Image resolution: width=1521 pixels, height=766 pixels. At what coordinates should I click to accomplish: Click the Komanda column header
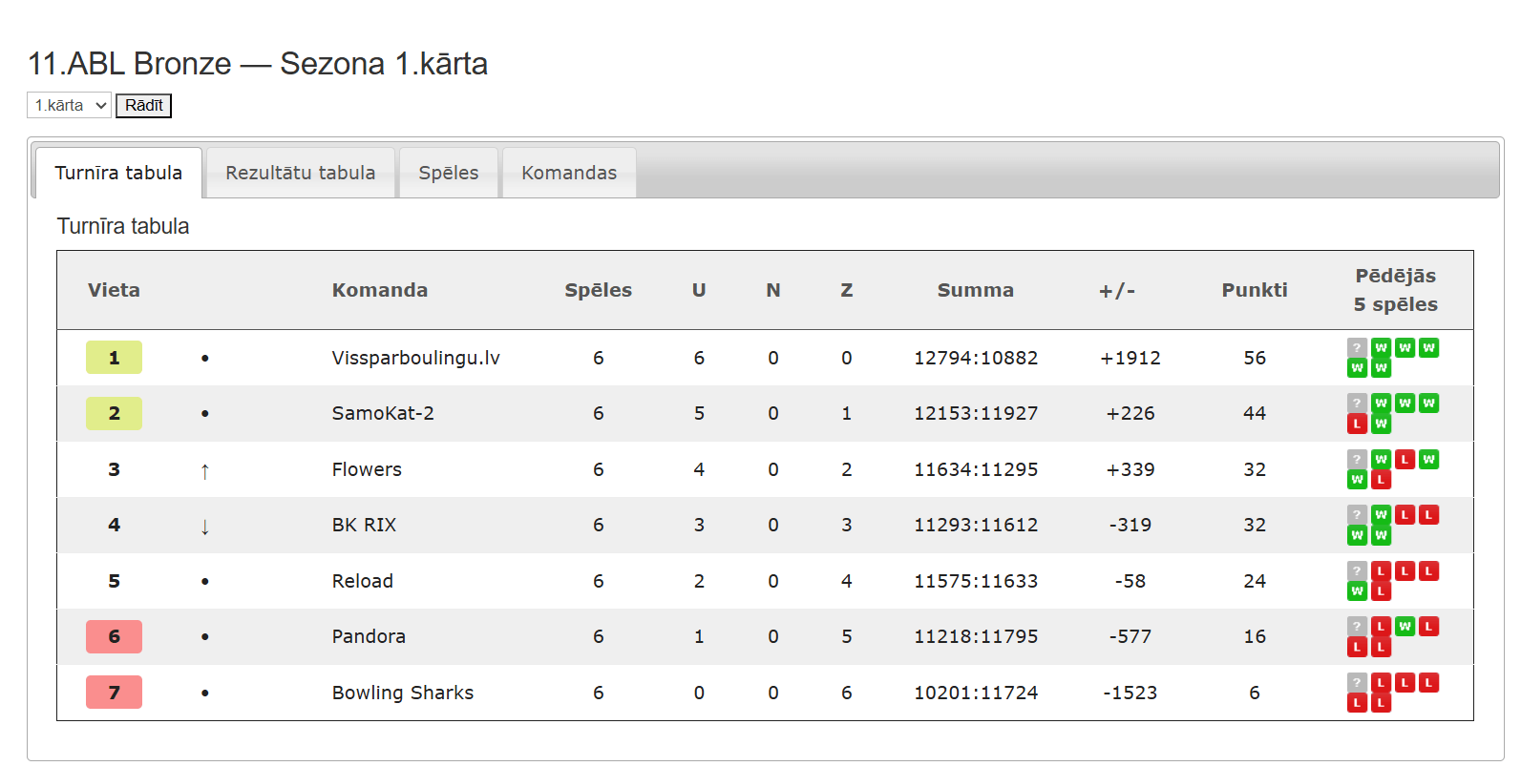click(x=380, y=290)
